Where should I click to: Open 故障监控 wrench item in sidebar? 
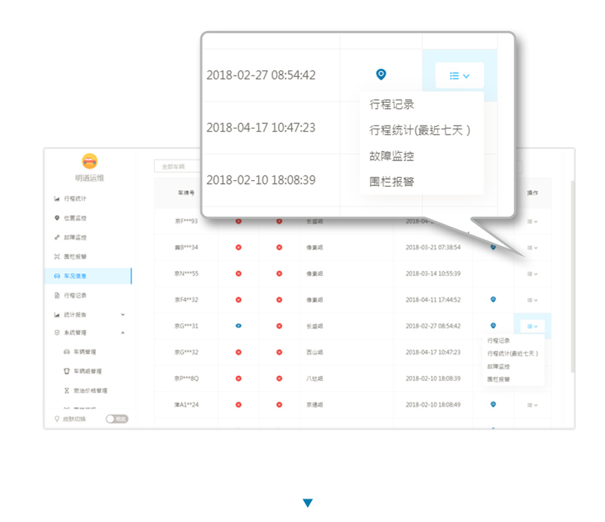(x=75, y=238)
